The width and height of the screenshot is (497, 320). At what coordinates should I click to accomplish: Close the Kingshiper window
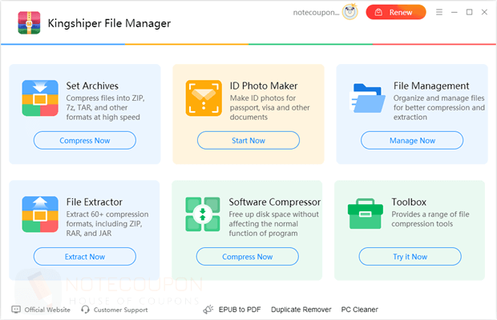484,12
